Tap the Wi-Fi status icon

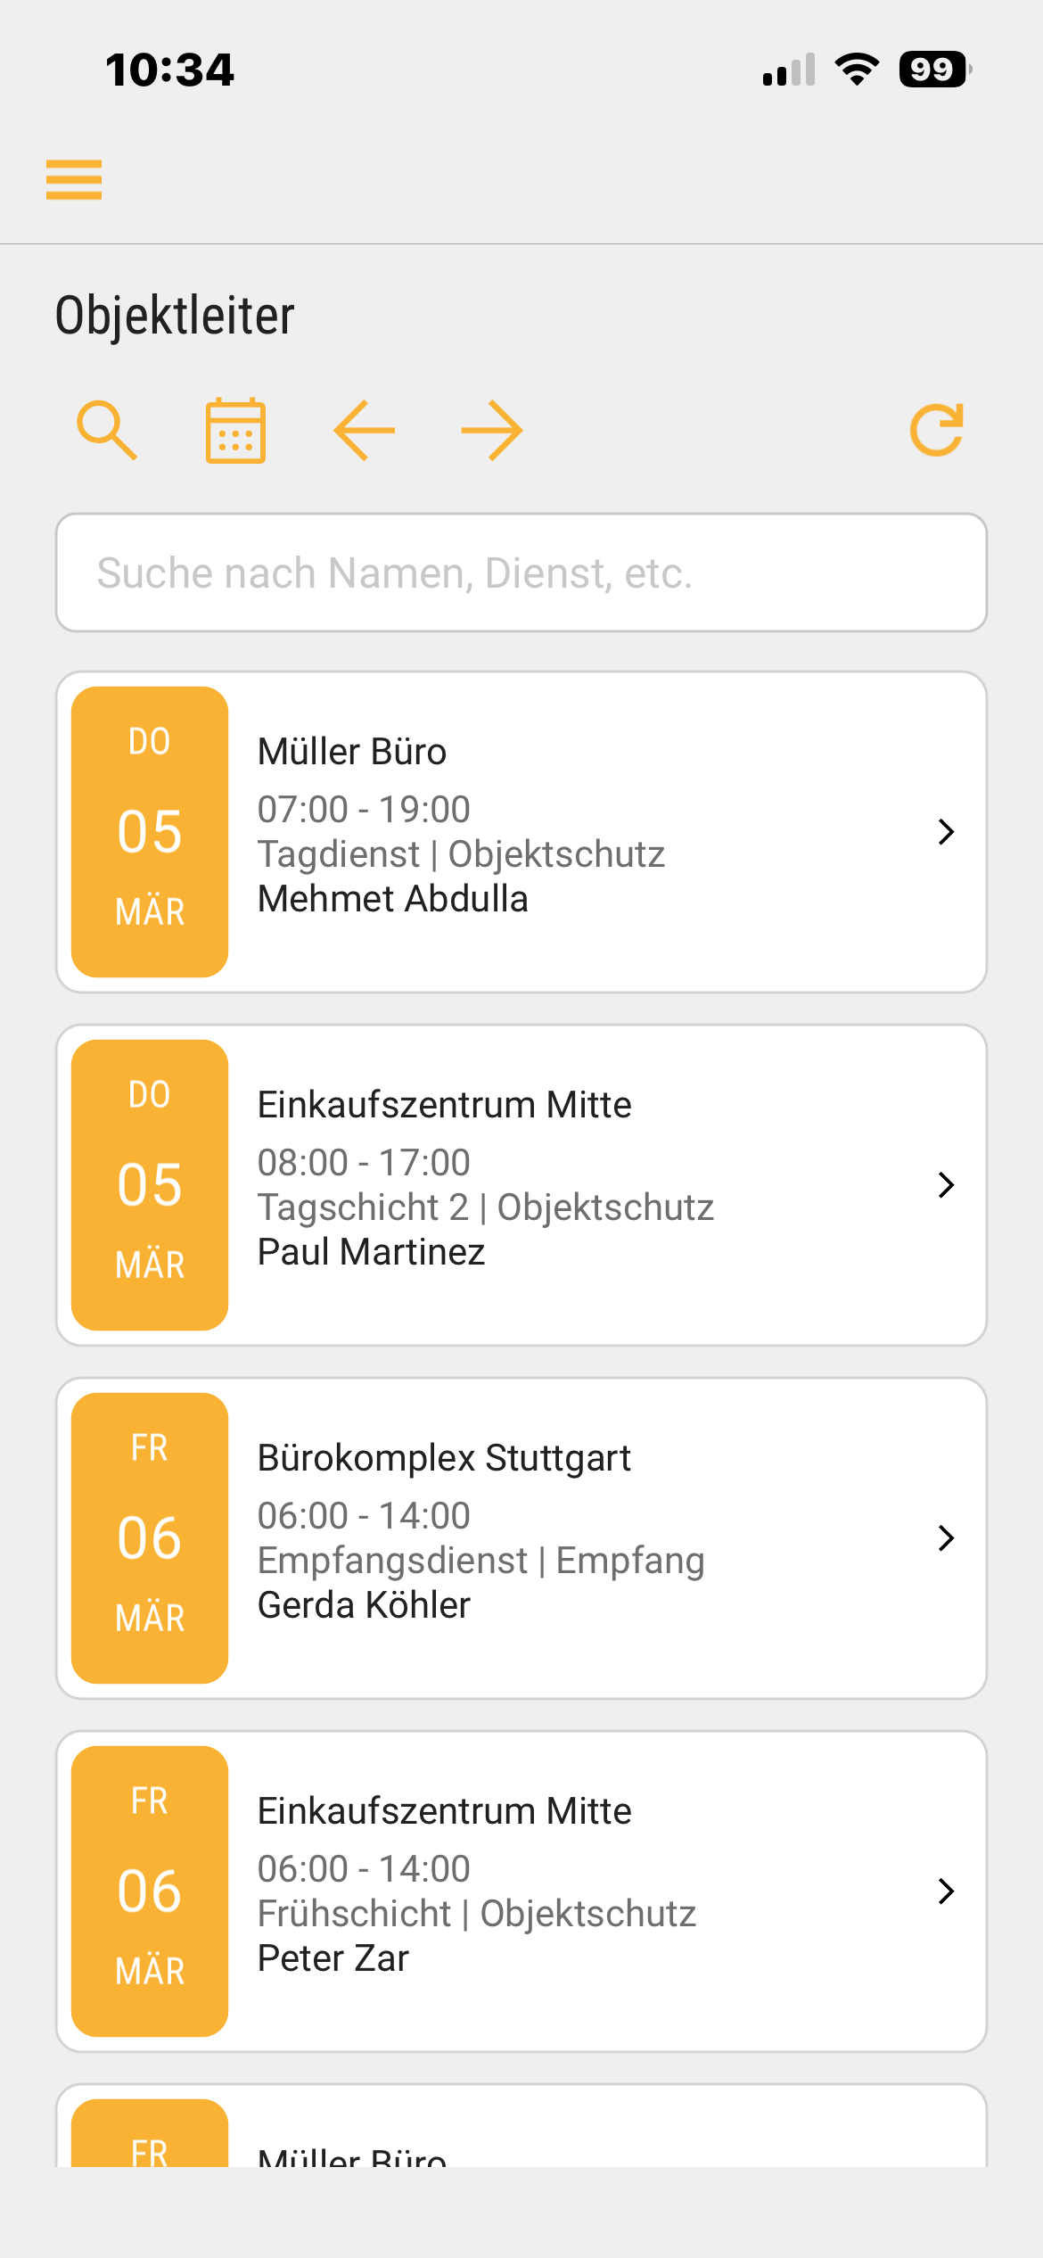point(857,70)
